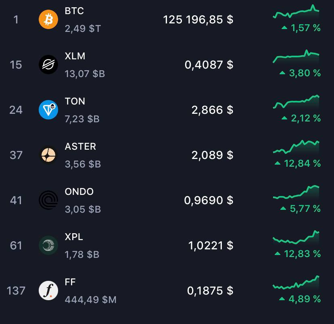Click the ONDO coin logo
Image resolution: width=334 pixels, height=324 pixels.
[x=48, y=200]
